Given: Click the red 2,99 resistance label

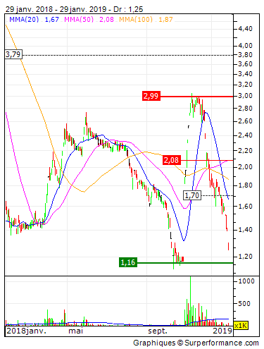Looking at the screenshot, I should tap(151, 96).
